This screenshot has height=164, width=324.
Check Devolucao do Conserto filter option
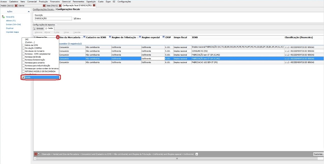(x=23, y=51)
